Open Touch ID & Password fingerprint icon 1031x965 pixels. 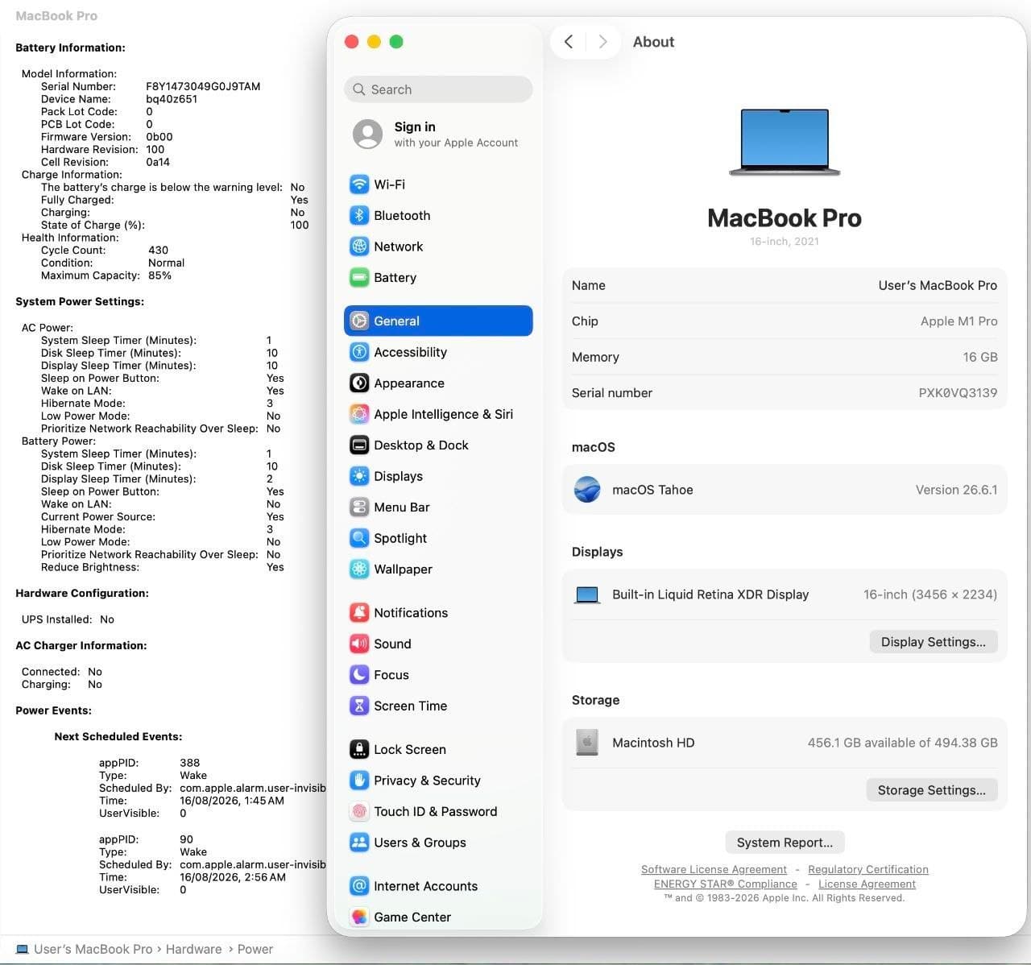tap(359, 811)
